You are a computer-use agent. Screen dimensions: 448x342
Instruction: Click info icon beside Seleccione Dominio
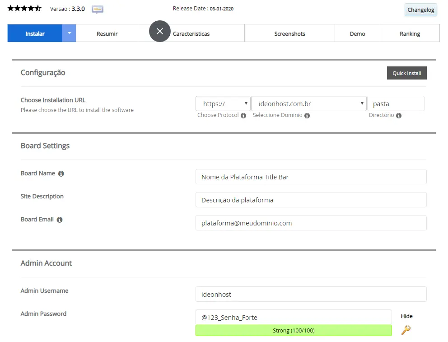point(307,116)
